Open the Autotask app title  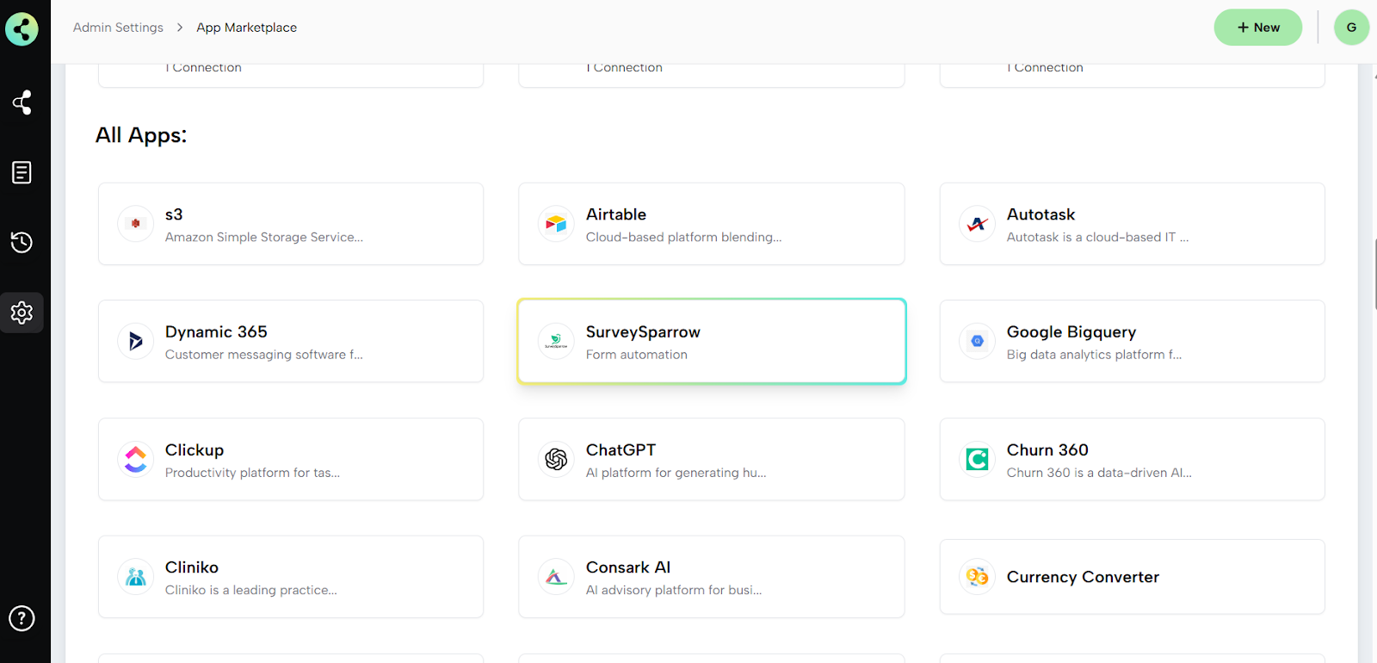tap(1040, 214)
